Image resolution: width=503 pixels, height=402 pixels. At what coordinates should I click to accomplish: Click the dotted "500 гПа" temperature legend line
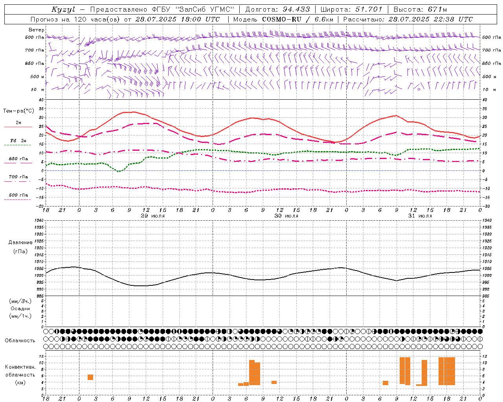pos(17,199)
